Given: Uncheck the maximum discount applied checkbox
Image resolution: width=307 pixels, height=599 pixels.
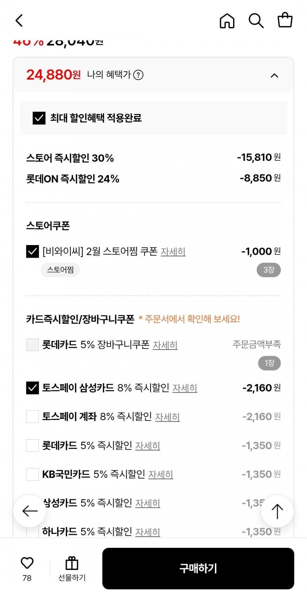Looking at the screenshot, I should point(39,118).
